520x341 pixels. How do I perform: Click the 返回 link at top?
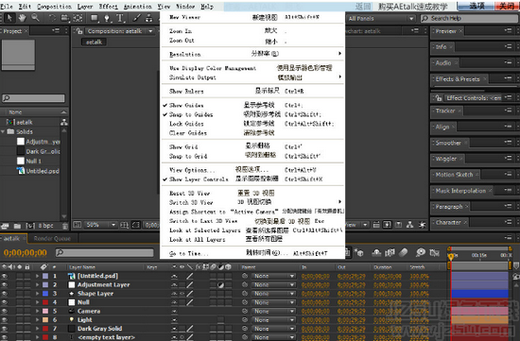point(363,7)
